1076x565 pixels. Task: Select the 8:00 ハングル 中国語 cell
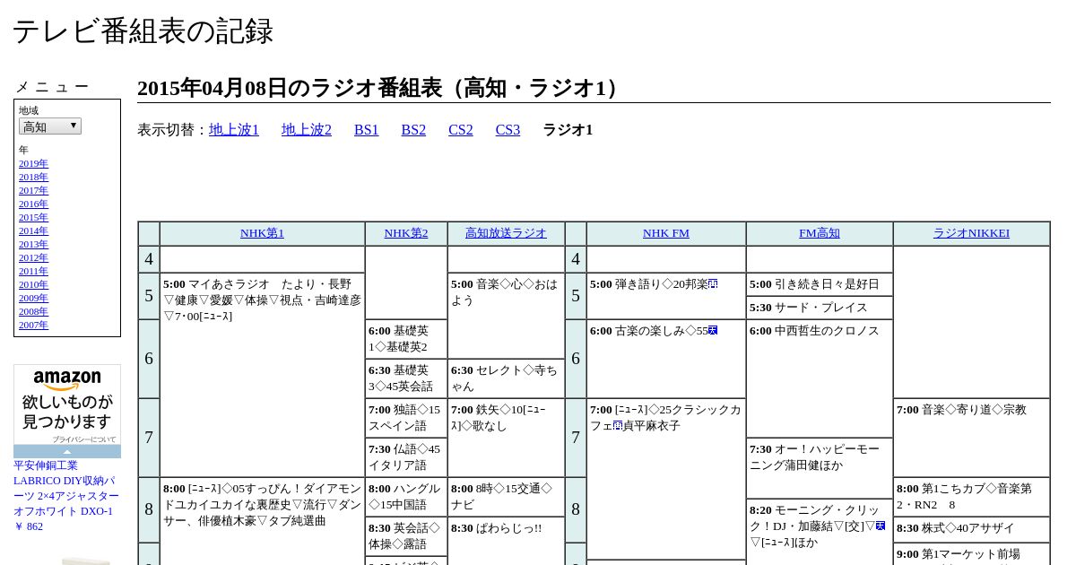point(406,497)
